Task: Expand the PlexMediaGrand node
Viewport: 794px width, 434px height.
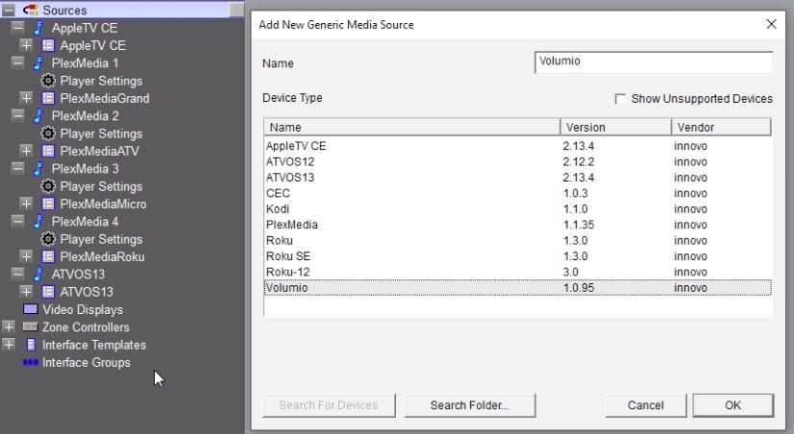Action: point(26,98)
